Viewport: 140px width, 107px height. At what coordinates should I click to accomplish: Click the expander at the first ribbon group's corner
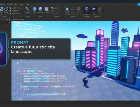tap(22, 17)
